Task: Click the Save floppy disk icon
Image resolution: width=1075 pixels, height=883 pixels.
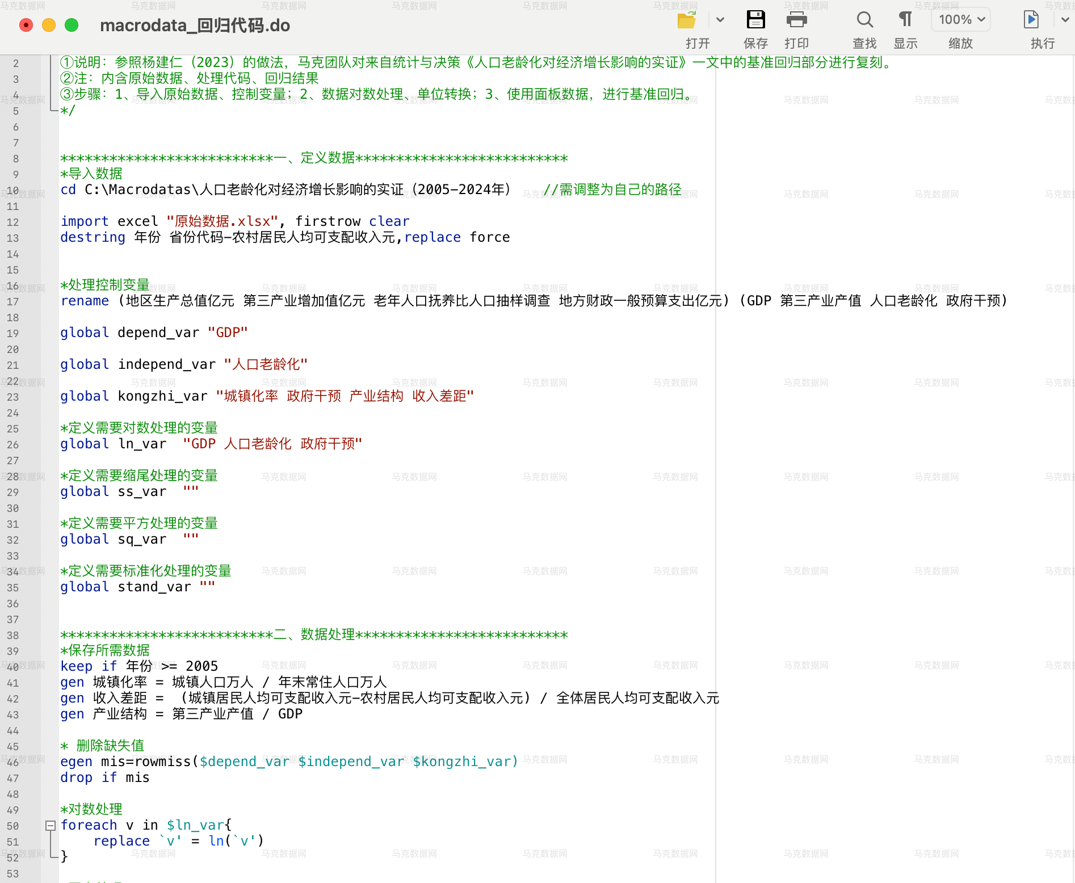Action: click(x=755, y=20)
